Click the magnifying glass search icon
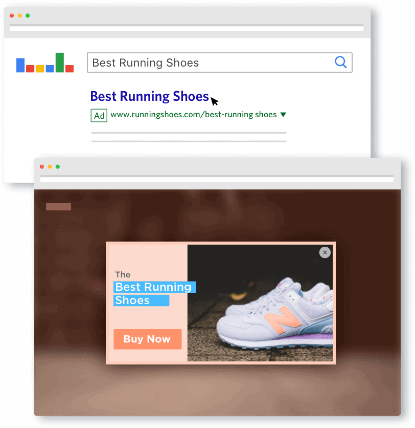Image resolution: width=415 pixels, height=428 pixels. pos(340,62)
